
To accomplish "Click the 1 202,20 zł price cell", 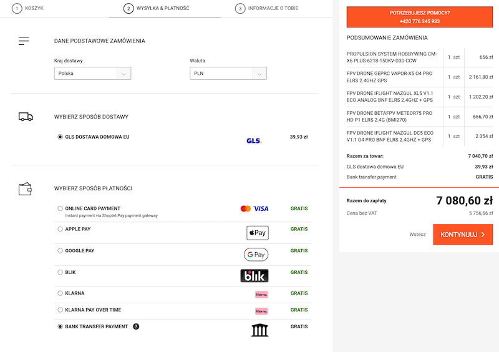I will 481,97.
